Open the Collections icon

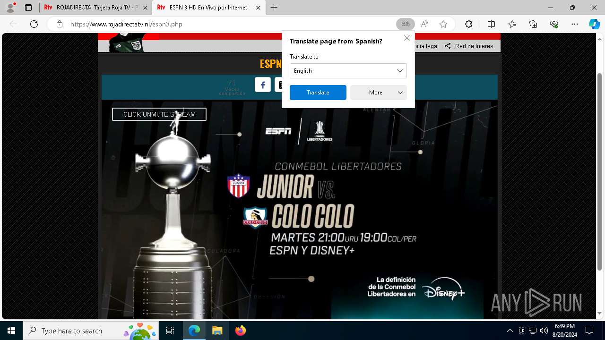[x=533, y=24]
